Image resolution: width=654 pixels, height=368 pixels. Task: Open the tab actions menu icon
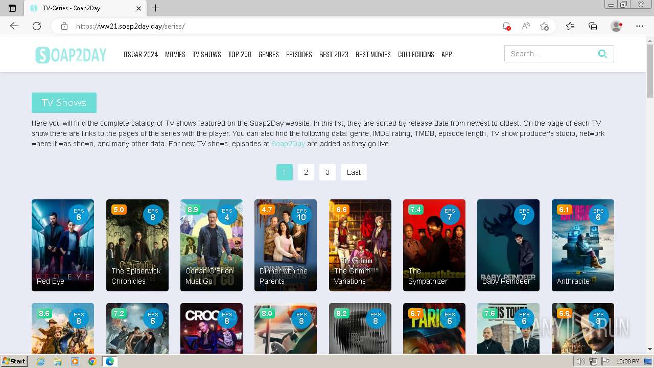click(12, 8)
